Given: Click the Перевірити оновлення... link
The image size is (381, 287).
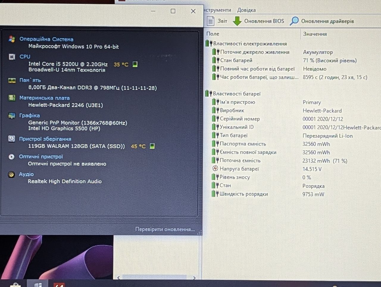Looking at the screenshot, I should [165, 229].
